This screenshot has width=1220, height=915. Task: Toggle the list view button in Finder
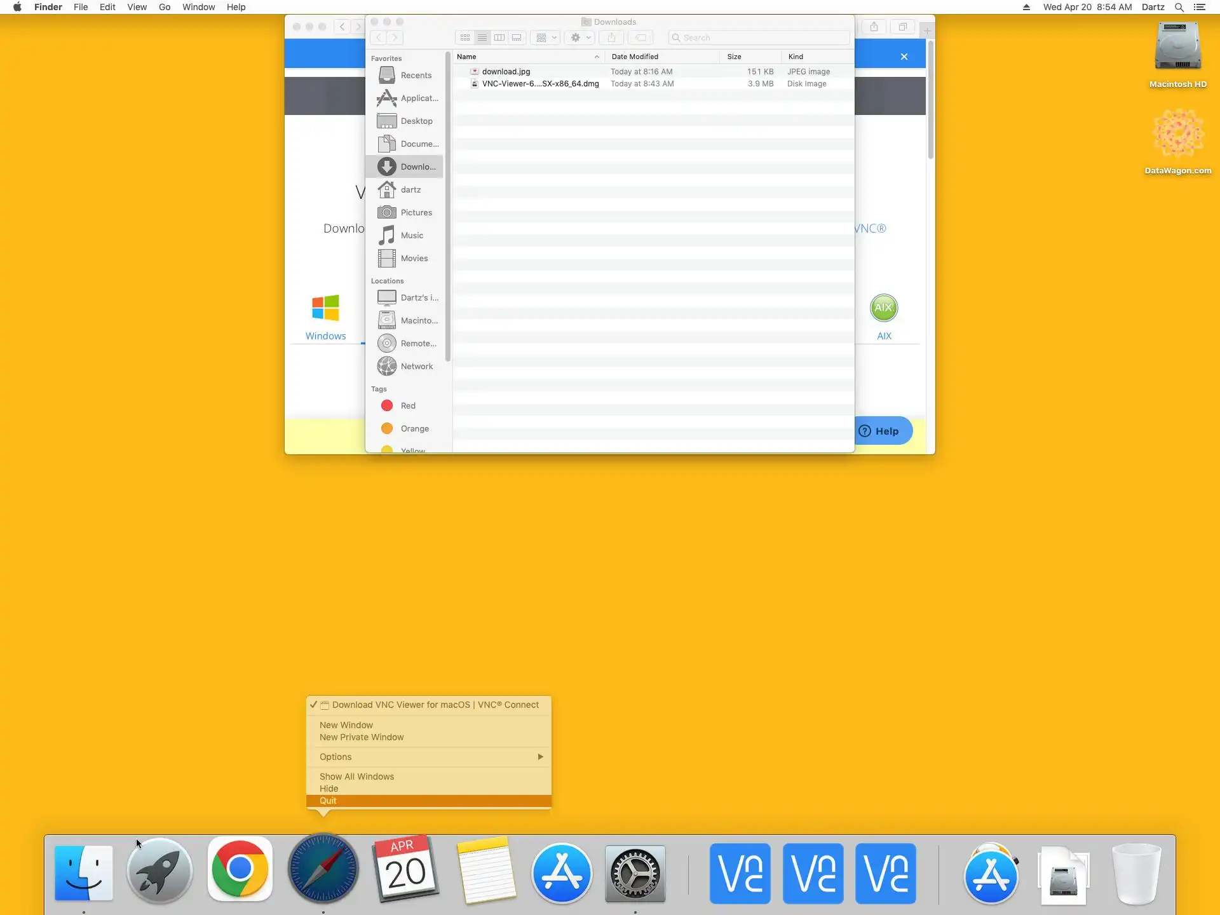click(x=482, y=37)
